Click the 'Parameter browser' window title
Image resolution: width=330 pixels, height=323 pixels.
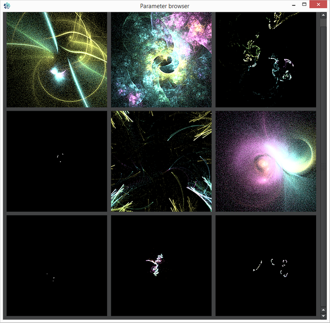point(164,6)
